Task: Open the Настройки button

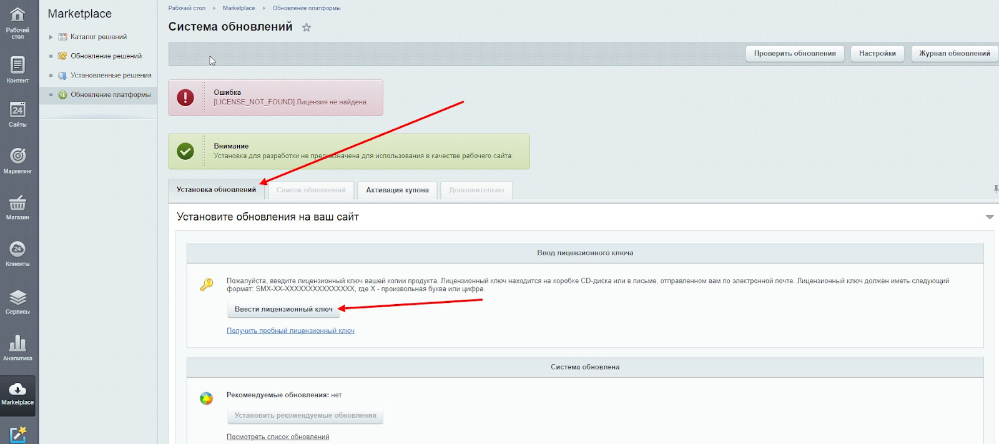Action: tap(877, 54)
